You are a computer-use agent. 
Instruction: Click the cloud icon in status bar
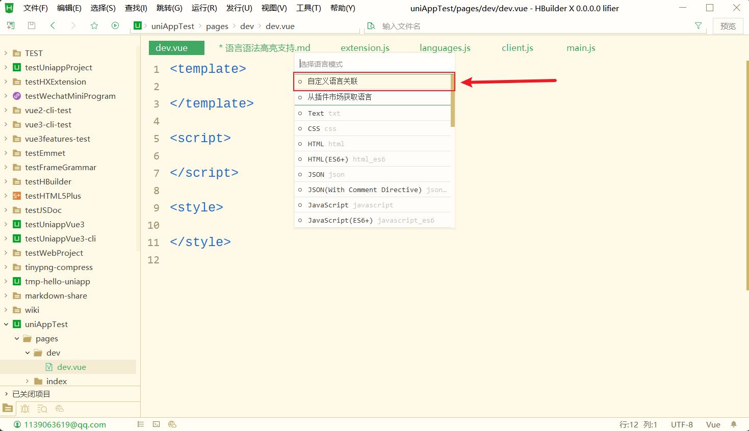point(172,424)
